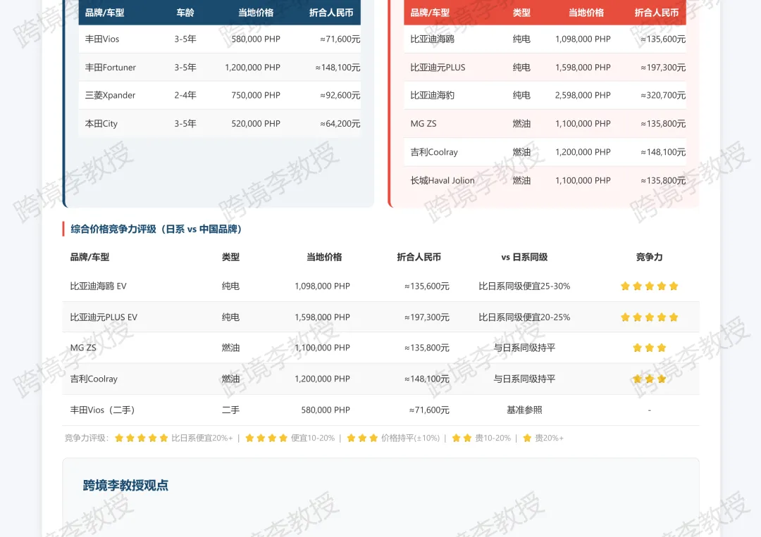Image resolution: width=761 pixels, height=537 pixels.
Task: Click 吉利Coolray in the red table
Action: pyautogui.click(x=434, y=152)
